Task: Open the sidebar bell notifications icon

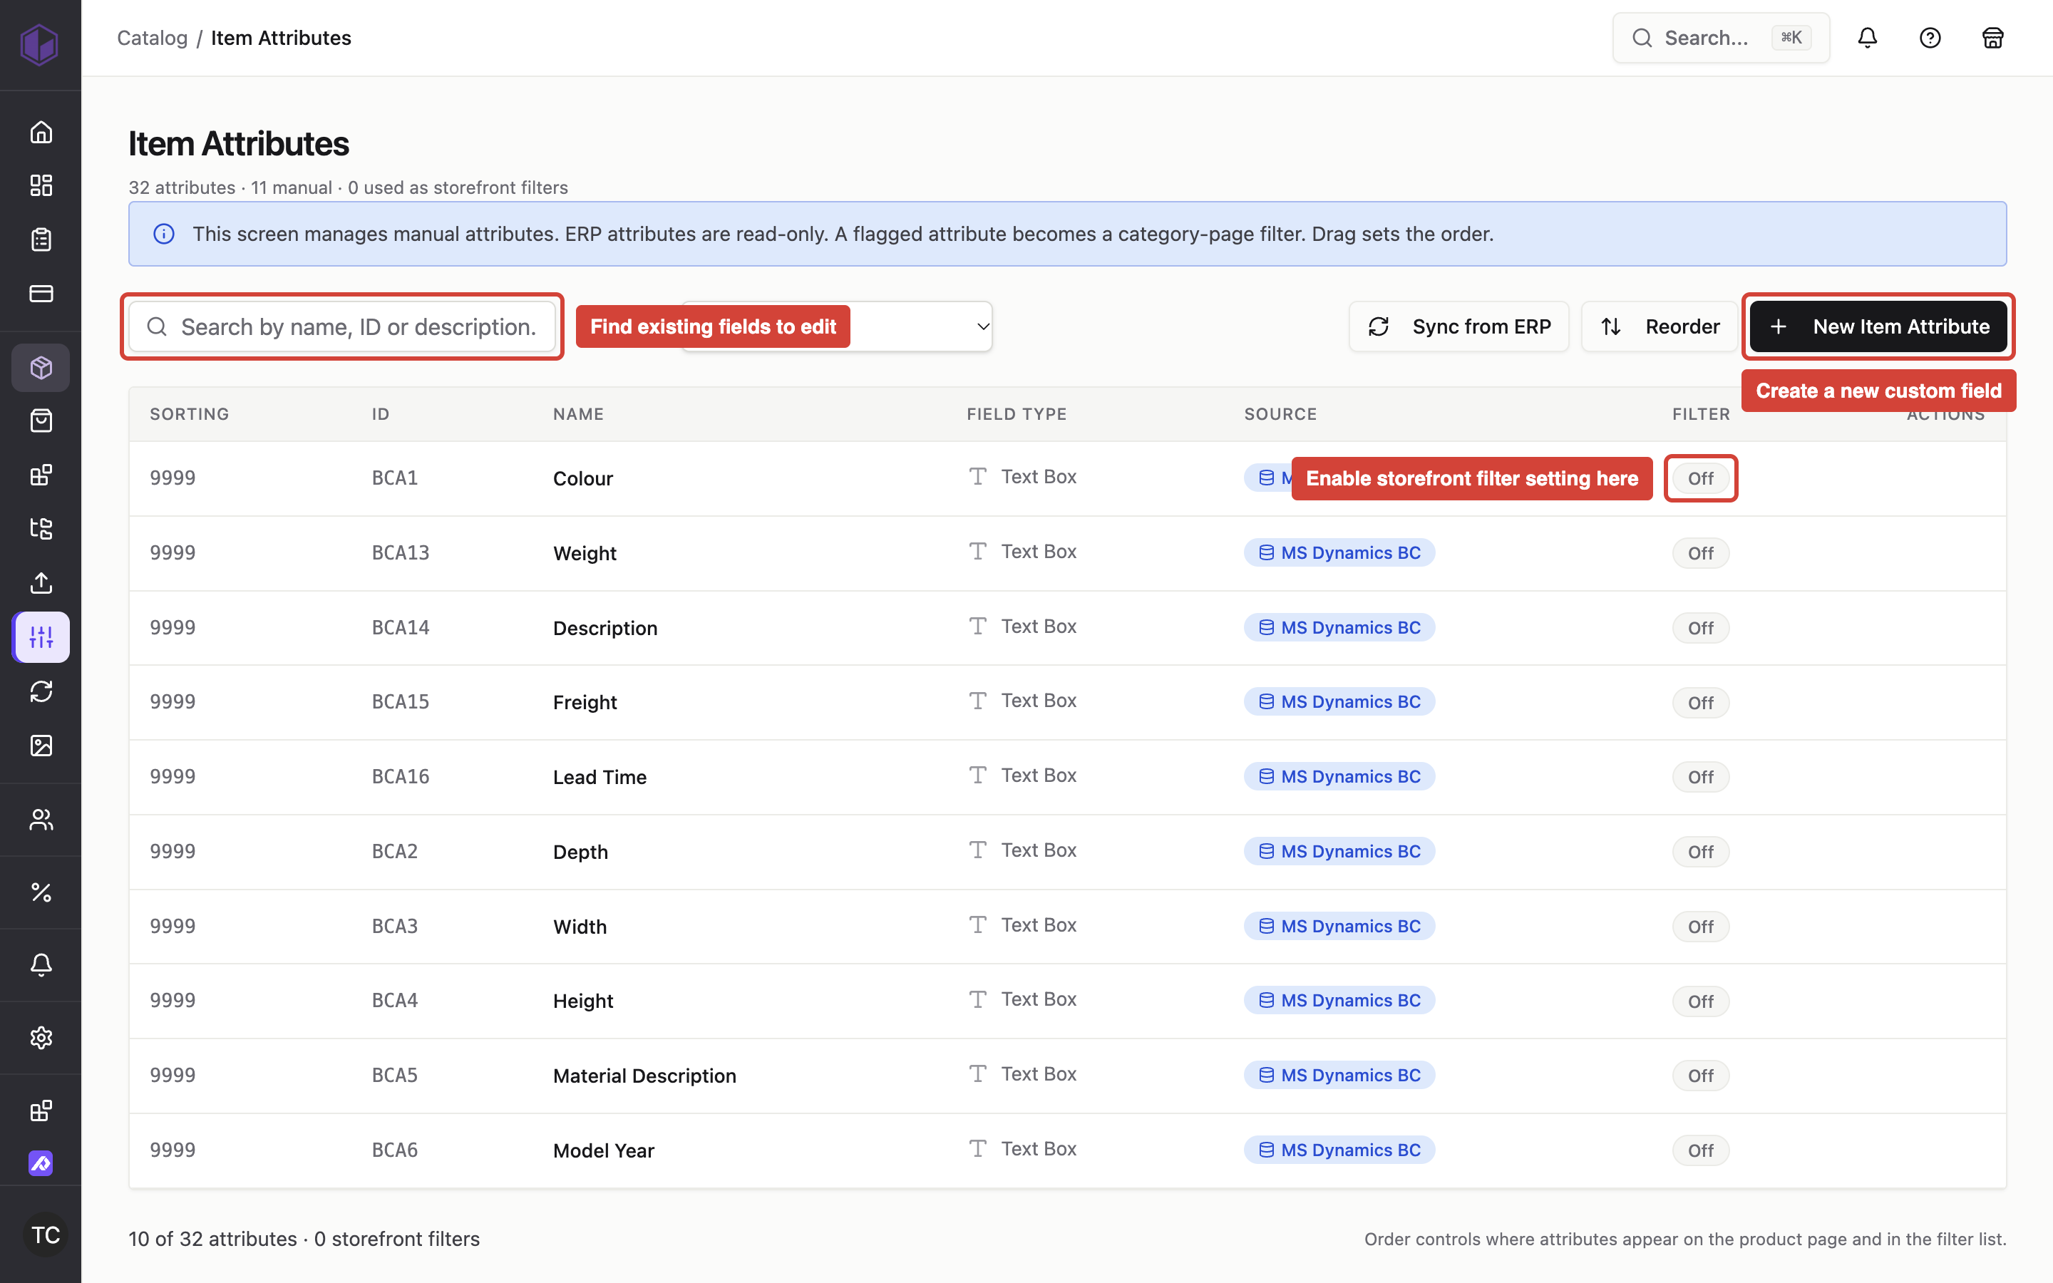Action: [x=41, y=965]
